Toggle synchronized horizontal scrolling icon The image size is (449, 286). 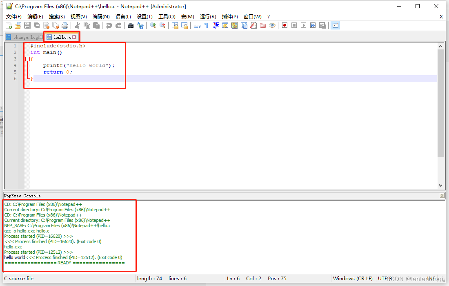pyautogui.click(x=184, y=25)
